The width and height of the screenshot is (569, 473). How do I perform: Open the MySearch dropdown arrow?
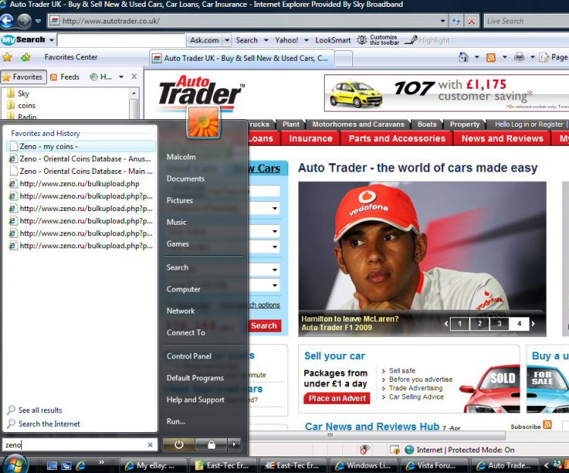(52, 40)
